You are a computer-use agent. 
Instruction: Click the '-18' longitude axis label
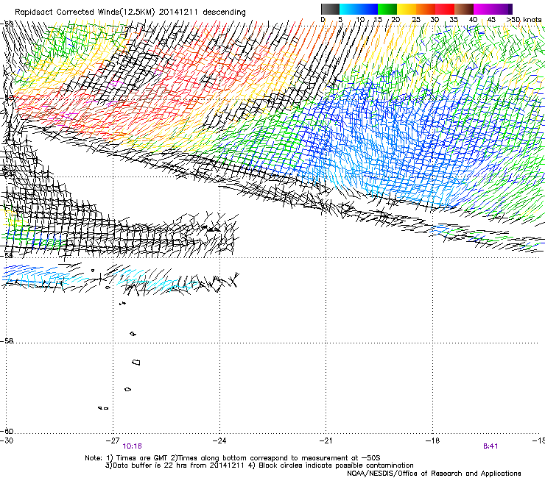[432, 440]
